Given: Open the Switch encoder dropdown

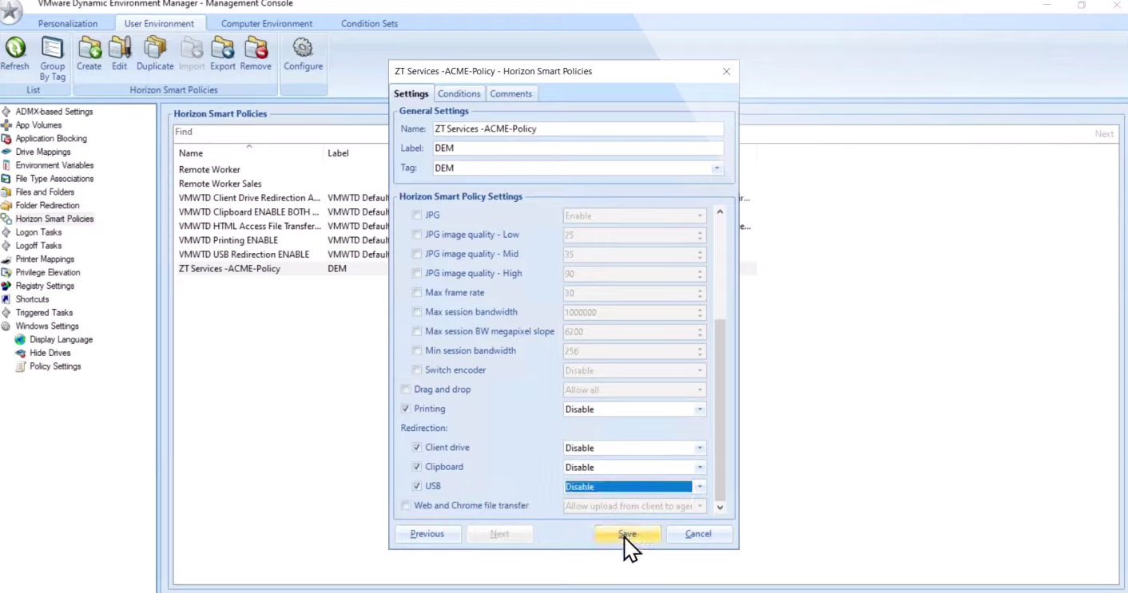Looking at the screenshot, I should [x=700, y=371].
